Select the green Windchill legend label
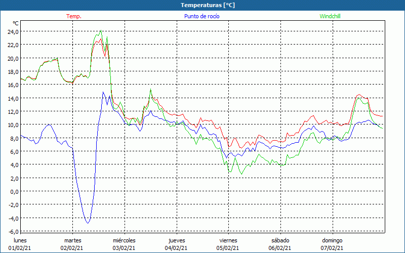Image resolution: width=405 pixels, height=253 pixels. click(330, 16)
